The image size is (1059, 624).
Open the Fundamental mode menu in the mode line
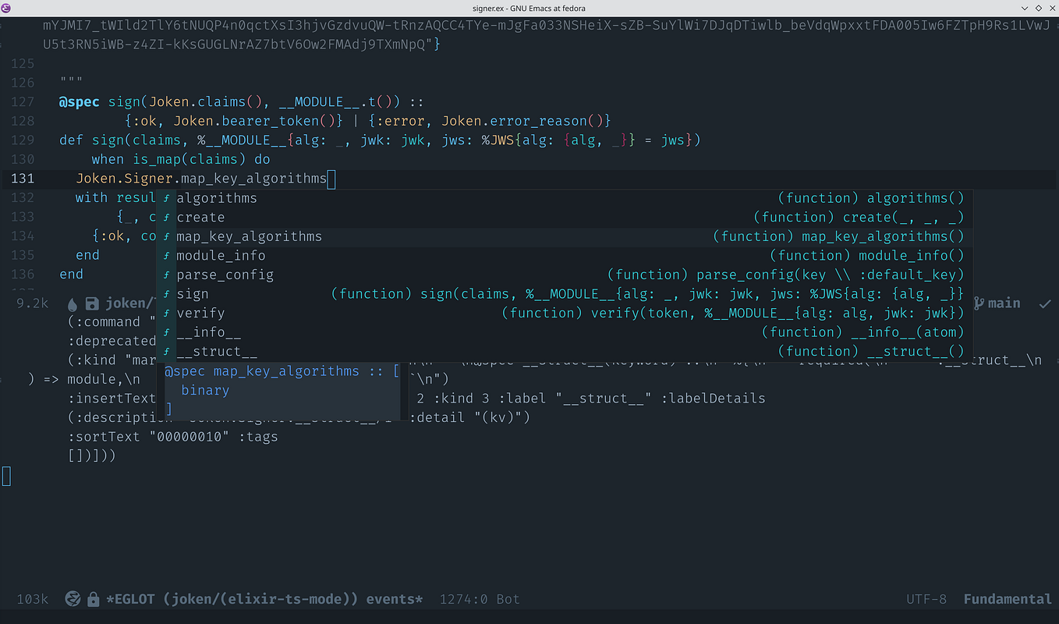click(1007, 599)
